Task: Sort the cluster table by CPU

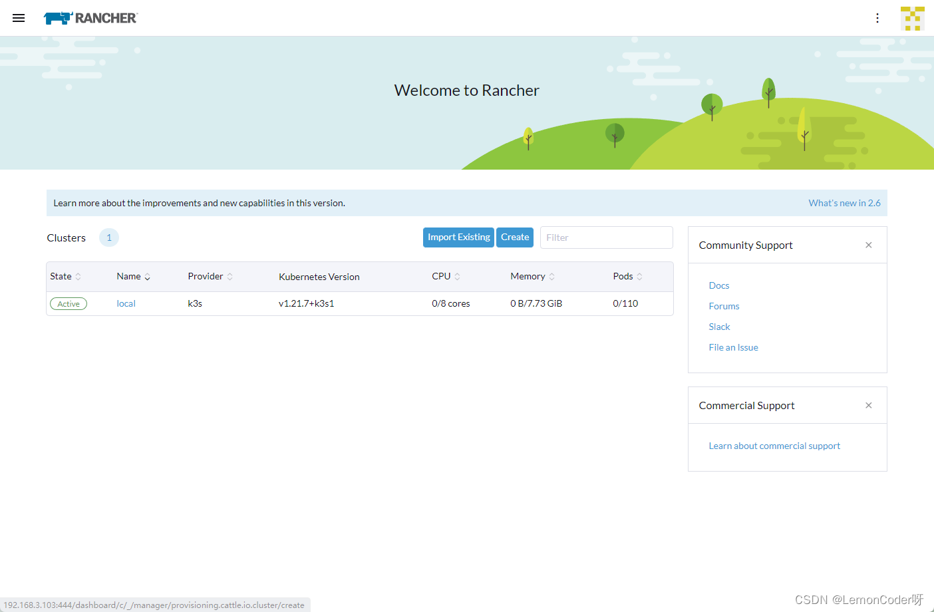Action: point(446,276)
